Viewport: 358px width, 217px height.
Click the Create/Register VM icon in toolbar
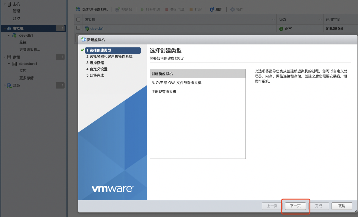[78, 10]
